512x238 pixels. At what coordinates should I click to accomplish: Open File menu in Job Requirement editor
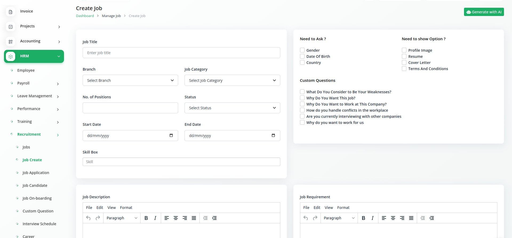tap(306, 208)
